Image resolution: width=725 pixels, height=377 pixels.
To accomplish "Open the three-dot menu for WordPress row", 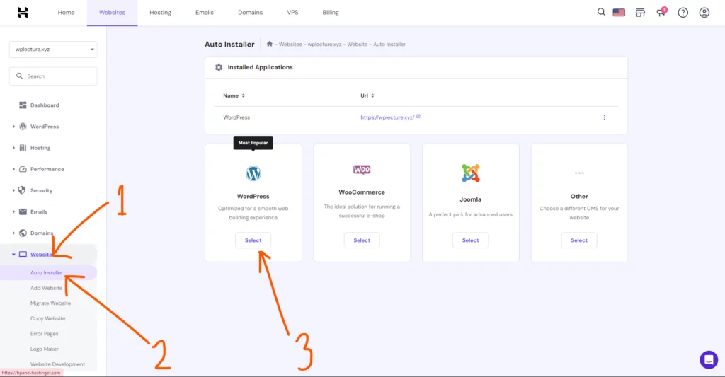I will click(x=605, y=117).
